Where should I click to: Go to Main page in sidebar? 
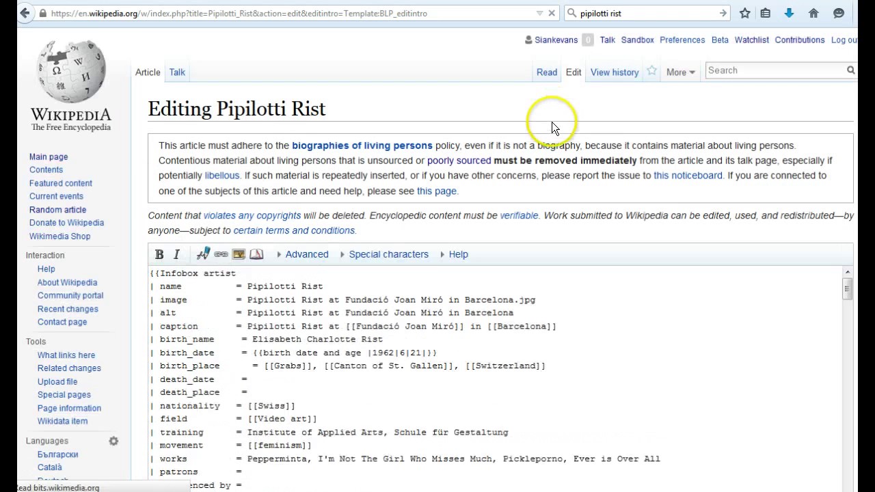pos(49,157)
